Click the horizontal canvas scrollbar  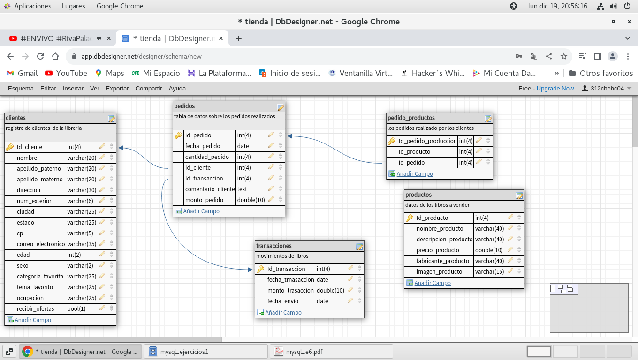[111, 339]
